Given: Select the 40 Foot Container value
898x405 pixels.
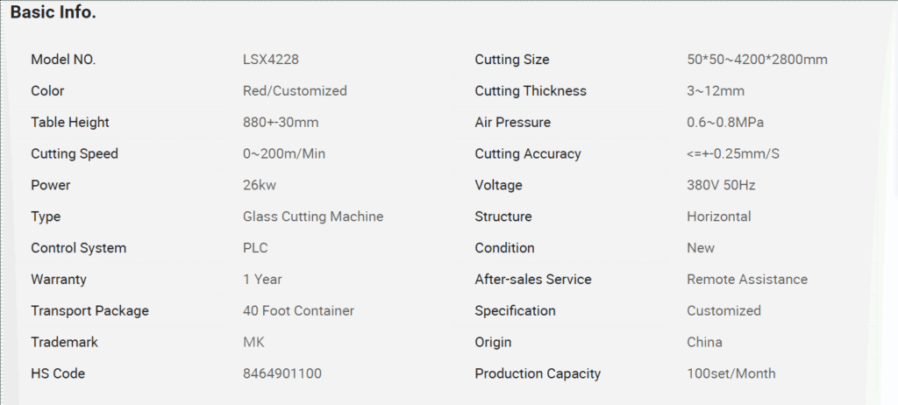Looking at the screenshot, I should [298, 311].
